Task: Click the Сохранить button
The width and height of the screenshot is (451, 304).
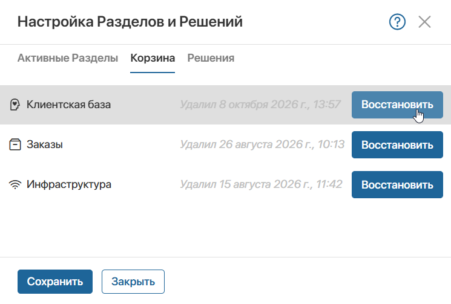Action: 55,282
